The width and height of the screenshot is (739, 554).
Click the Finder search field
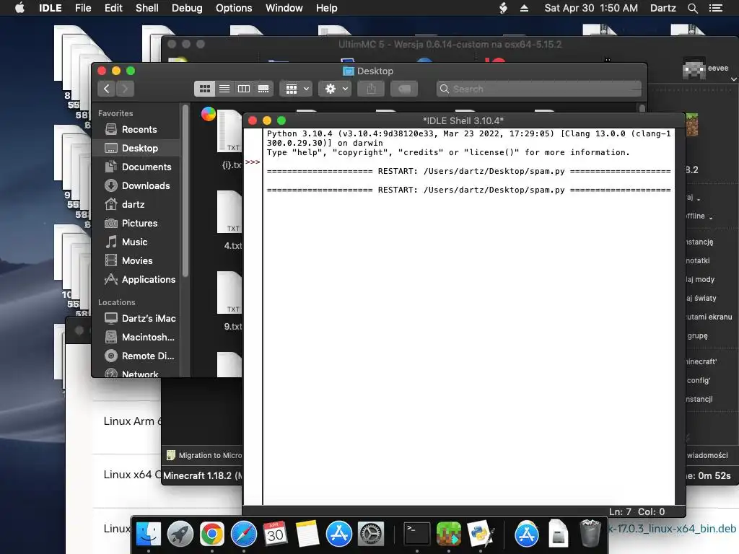[538, 89]
